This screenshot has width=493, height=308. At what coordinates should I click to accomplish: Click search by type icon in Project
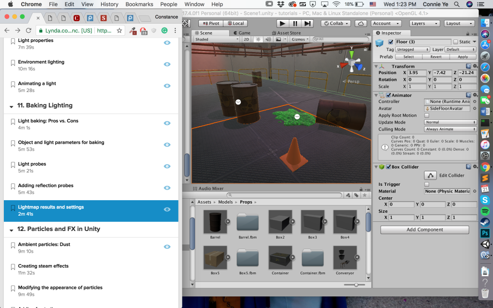[x=348, y=195]
